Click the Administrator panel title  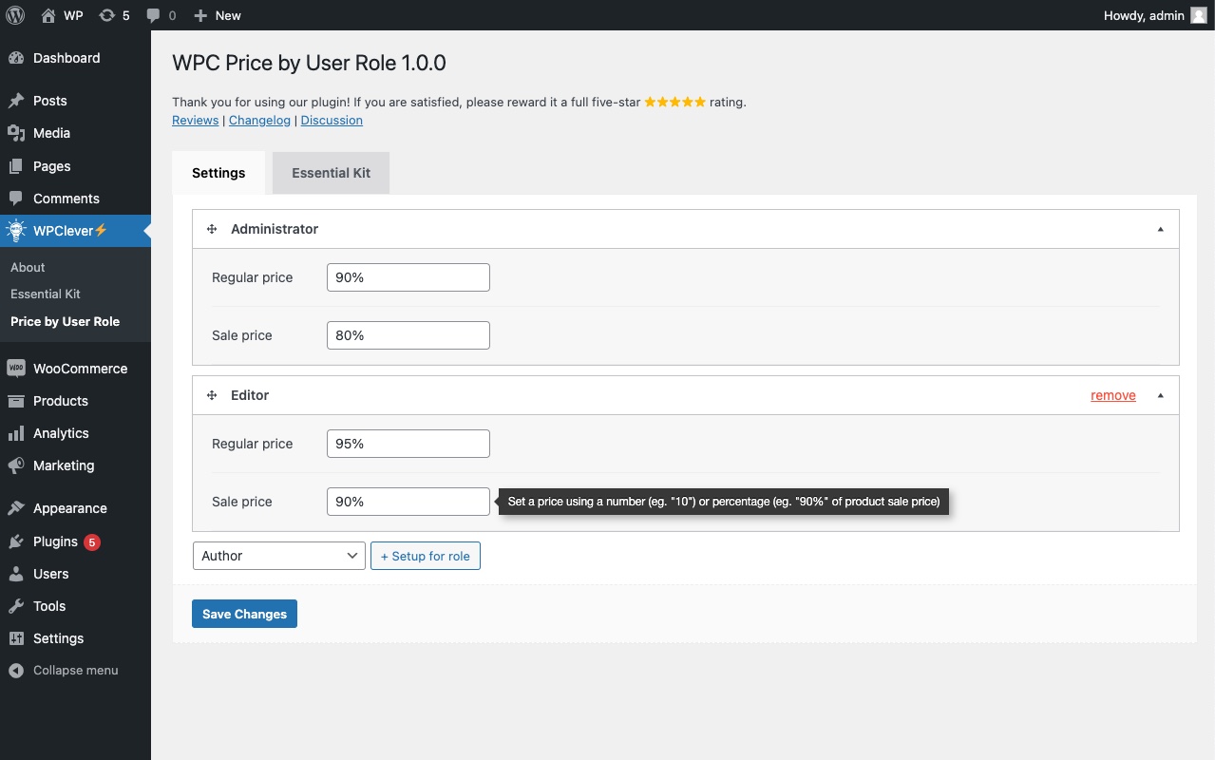[x=275, y=229]
